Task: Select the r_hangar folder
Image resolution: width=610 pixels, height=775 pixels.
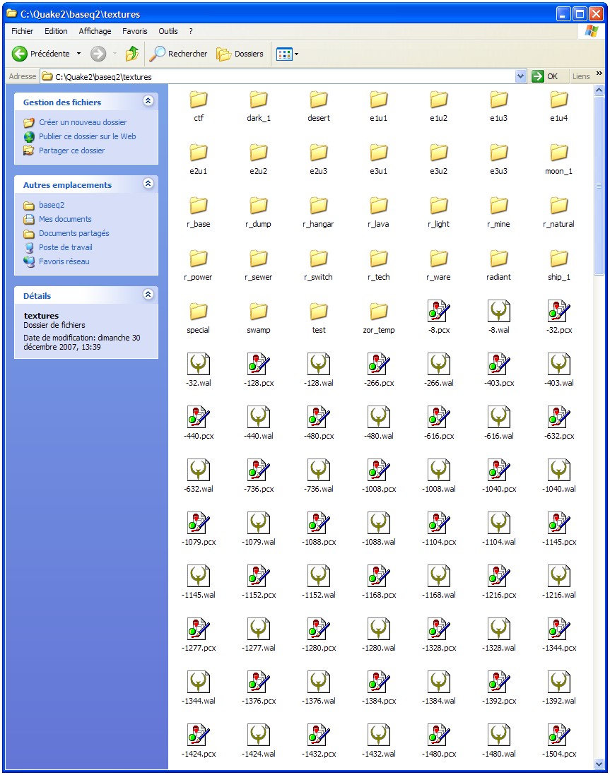Action: 318,206
